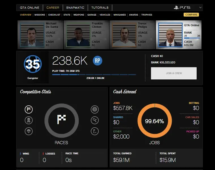Select the Deathmatch skull icon

(29, 120)
